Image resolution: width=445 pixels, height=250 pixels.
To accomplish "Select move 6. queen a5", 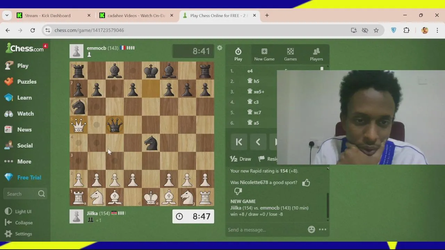I will tap(253, 123).
